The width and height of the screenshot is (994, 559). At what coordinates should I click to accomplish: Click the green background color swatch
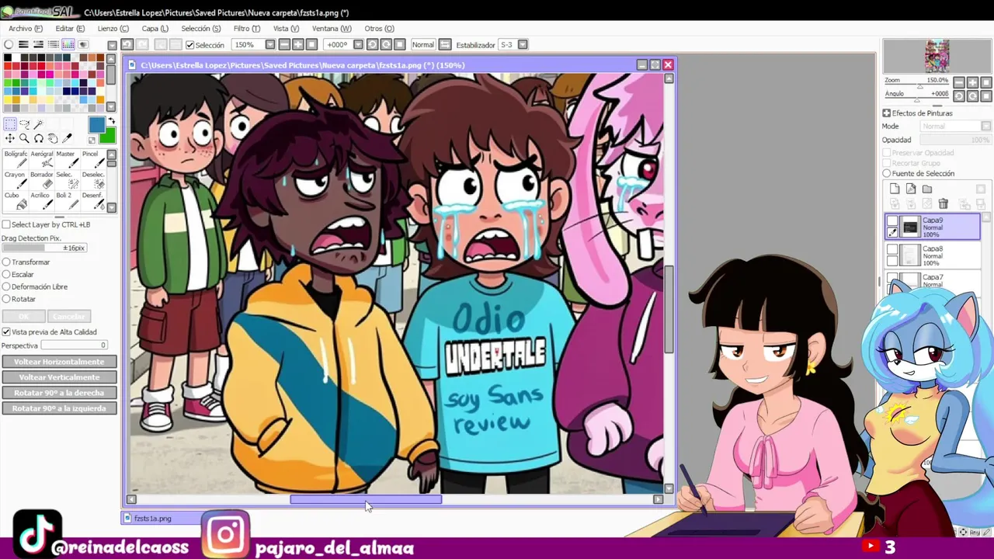(x=107, y=136)
